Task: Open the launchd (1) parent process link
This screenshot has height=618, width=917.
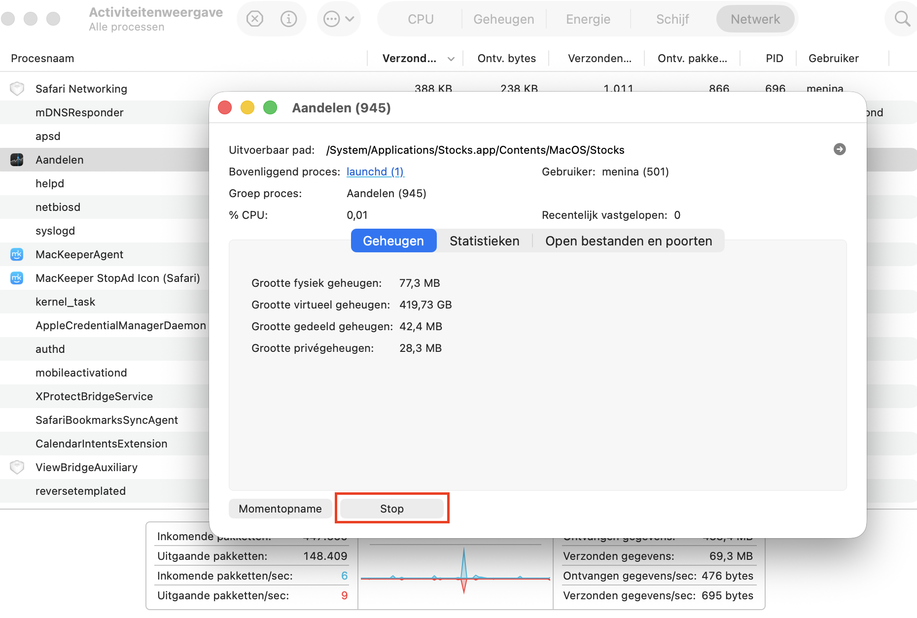Action: coord(375,172)
